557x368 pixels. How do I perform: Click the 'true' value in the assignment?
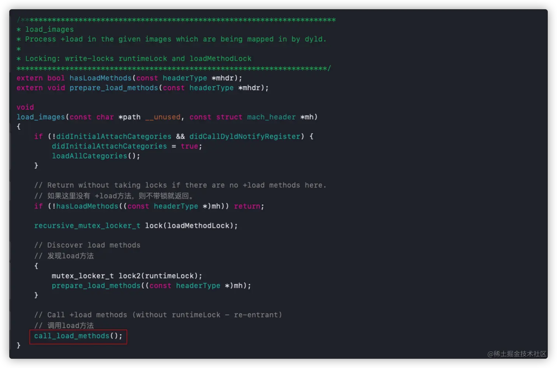tap(189, 146)
